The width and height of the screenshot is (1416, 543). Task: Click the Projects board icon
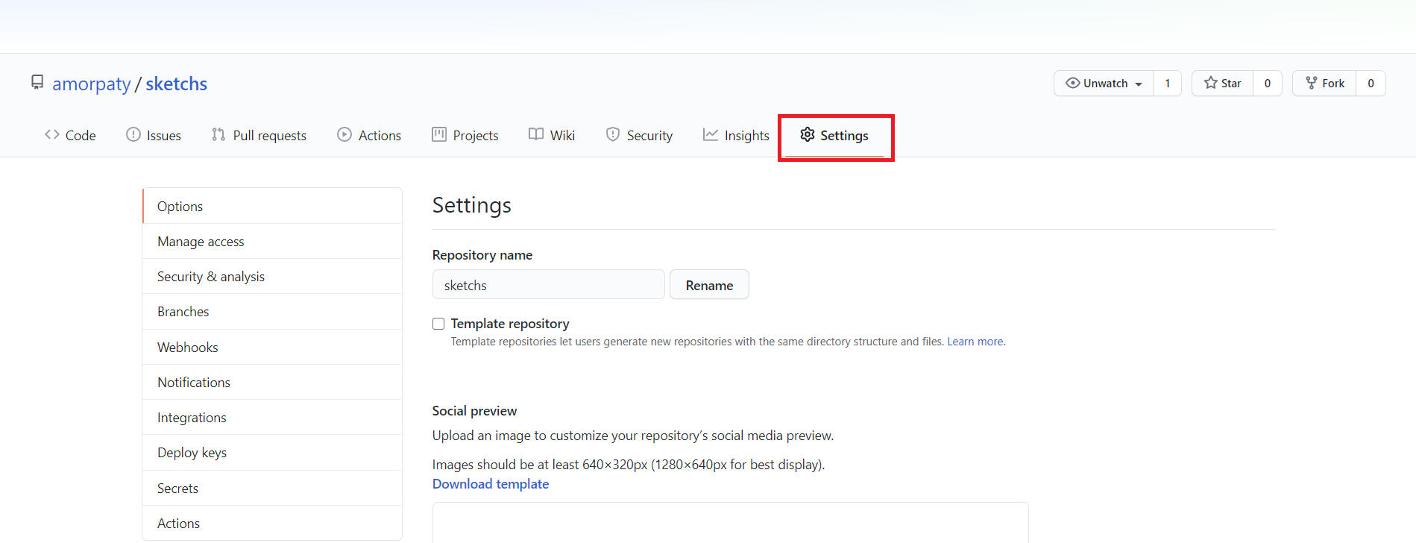coord(439,134)
